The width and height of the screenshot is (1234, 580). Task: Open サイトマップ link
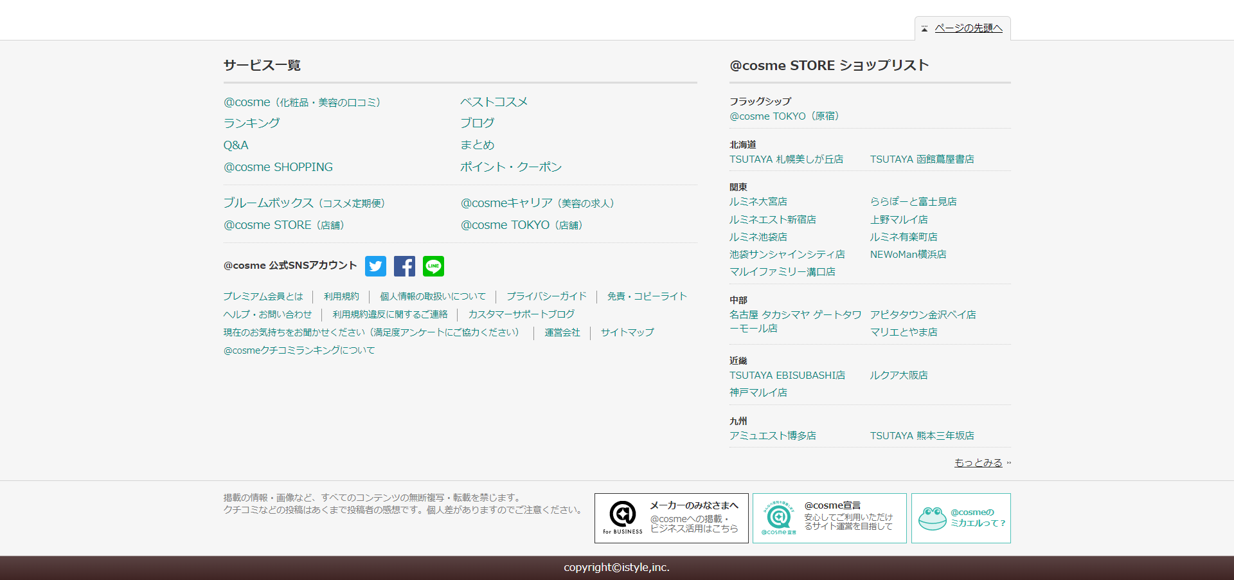click(x=627, y=332)
